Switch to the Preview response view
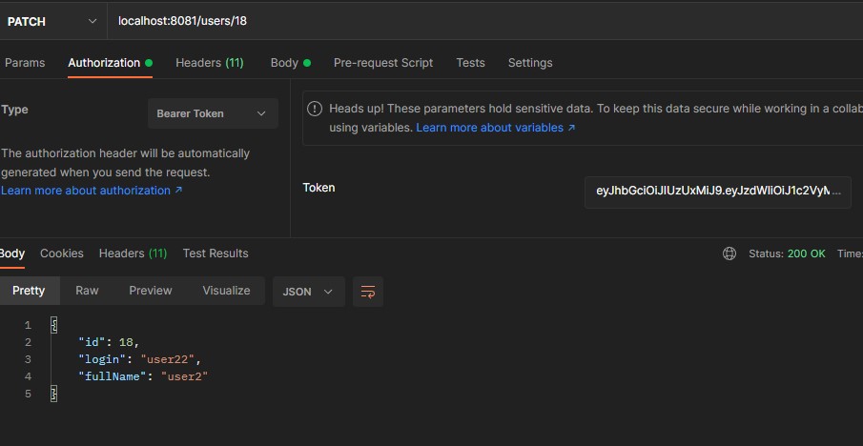 [151, 291]
